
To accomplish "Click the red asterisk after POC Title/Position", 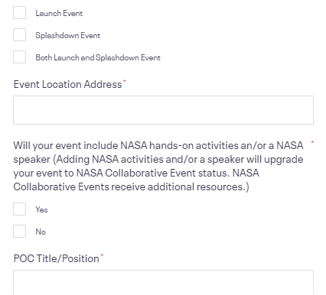I will pos(102,255).
